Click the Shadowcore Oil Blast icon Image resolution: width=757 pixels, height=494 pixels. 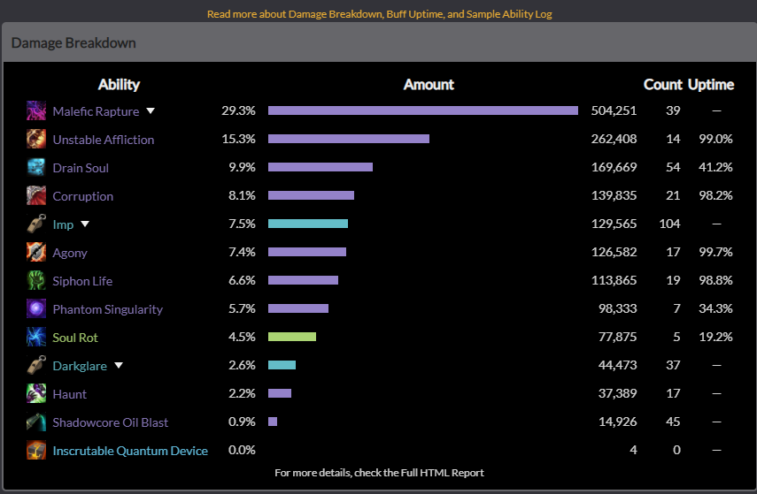[x=36, y=422]
